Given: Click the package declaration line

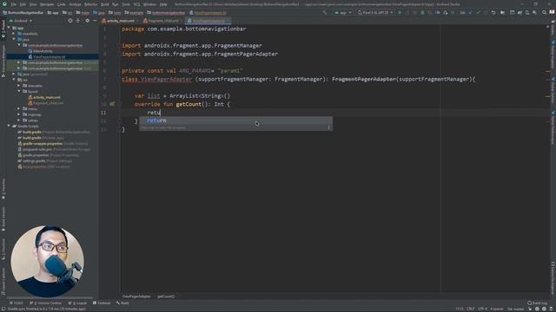Looking at the screenshot, I should pyautogui.click(x=183, y=29).
